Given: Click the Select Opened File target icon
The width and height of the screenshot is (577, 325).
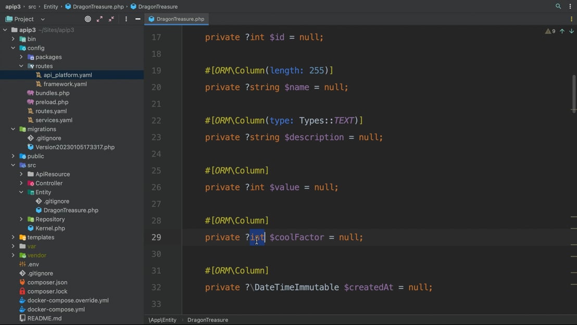Looking at the screenshot, I should click(x=87, y=19).
